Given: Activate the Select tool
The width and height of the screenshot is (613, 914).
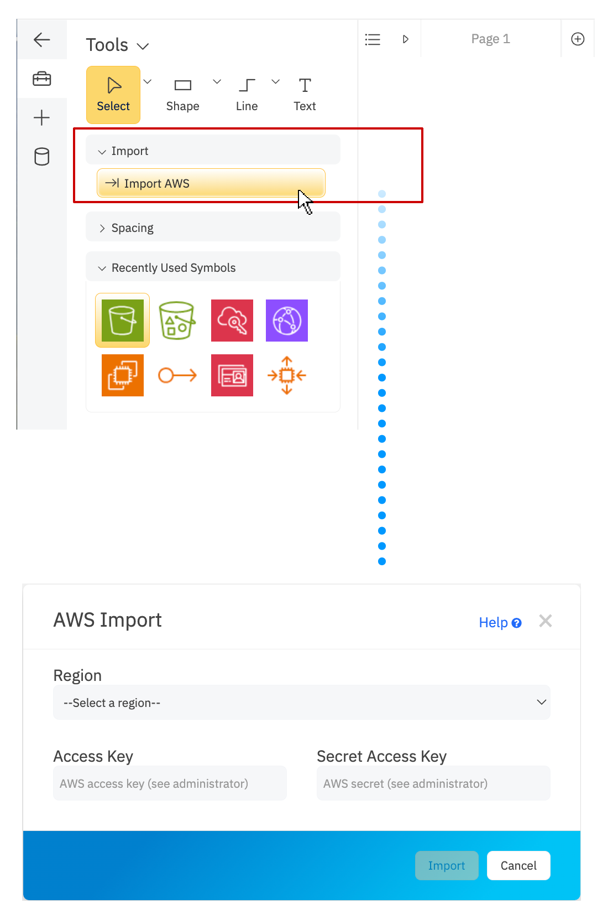Looking at the screenshot, I should (x=113, y=95).
